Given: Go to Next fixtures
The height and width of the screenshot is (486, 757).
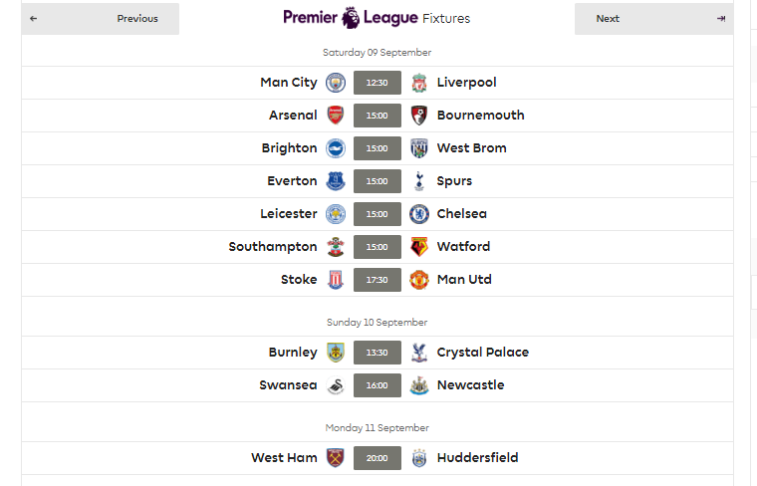Looking at the screenshot, I should coord(653,19).
